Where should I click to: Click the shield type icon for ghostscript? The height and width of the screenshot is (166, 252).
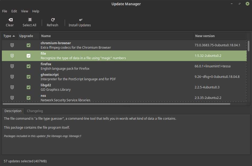point(12,77)
